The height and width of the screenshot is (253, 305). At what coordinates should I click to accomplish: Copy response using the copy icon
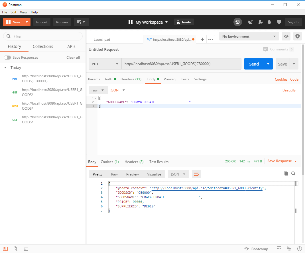point(286,174)
